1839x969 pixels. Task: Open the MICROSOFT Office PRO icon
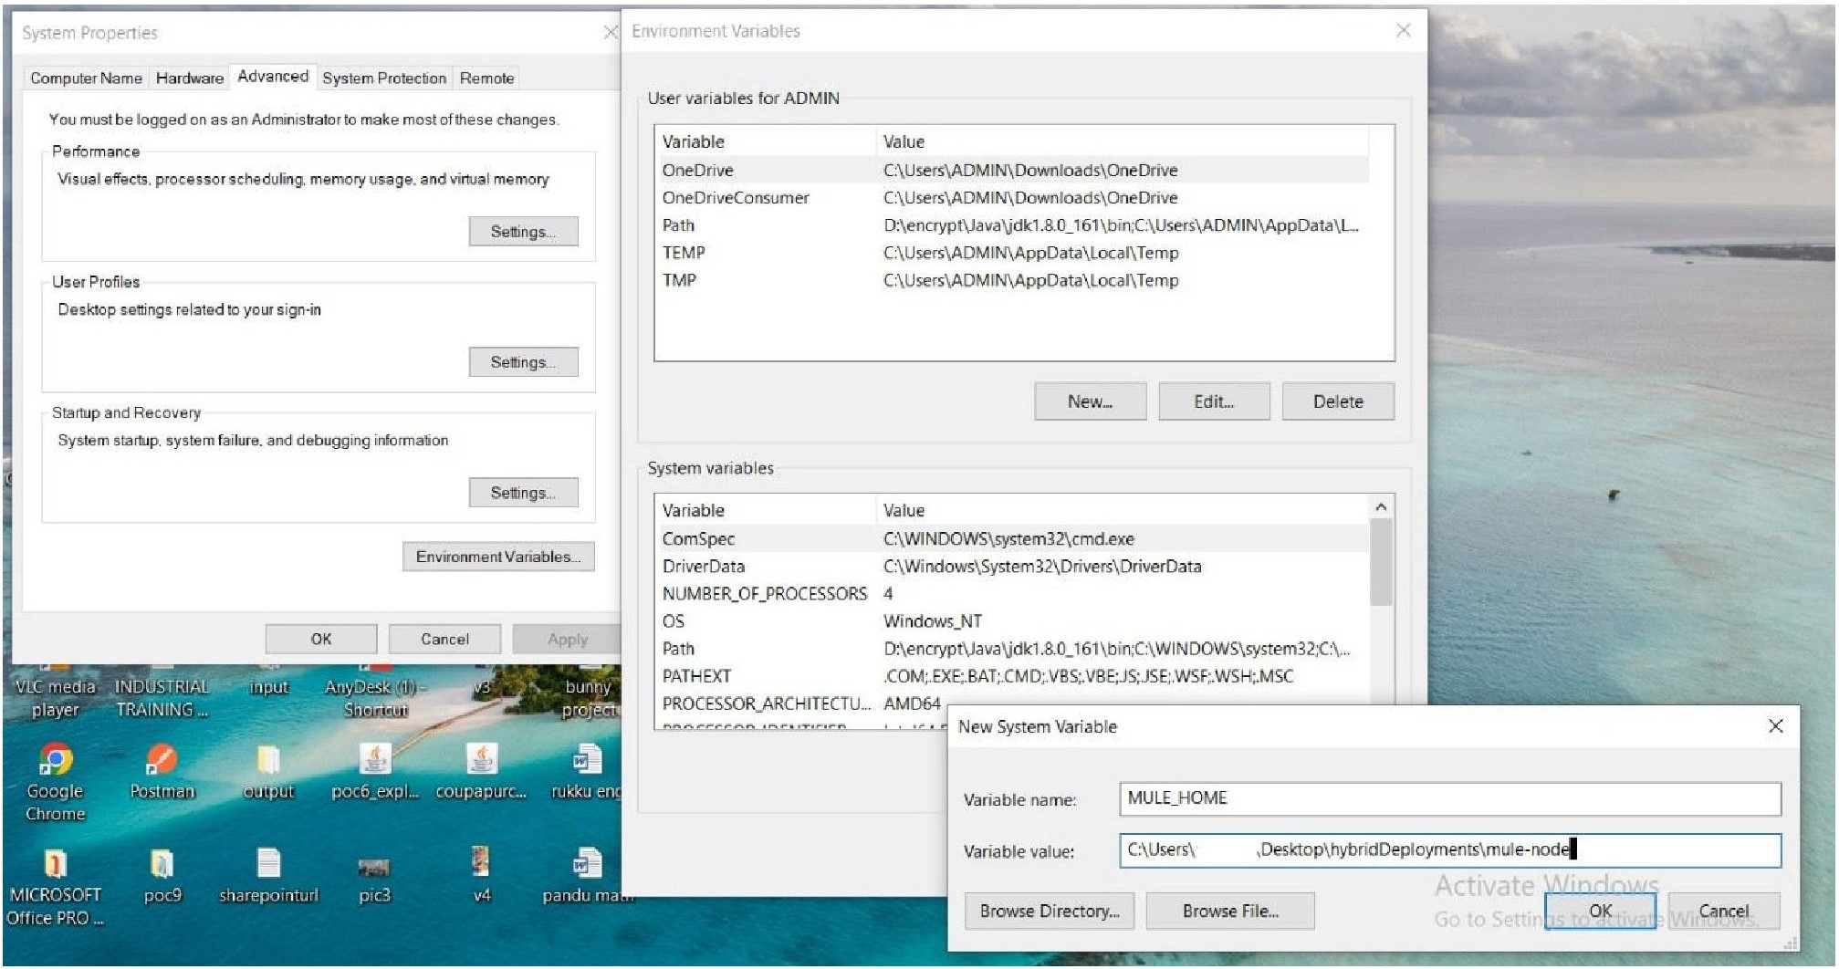tap(55, 864)
